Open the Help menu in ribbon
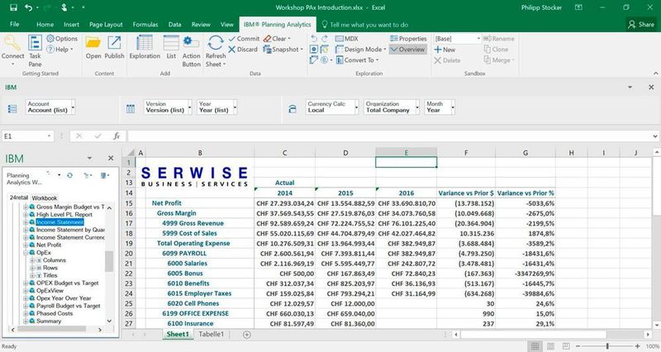661x352 pixels. click(59, 50)
